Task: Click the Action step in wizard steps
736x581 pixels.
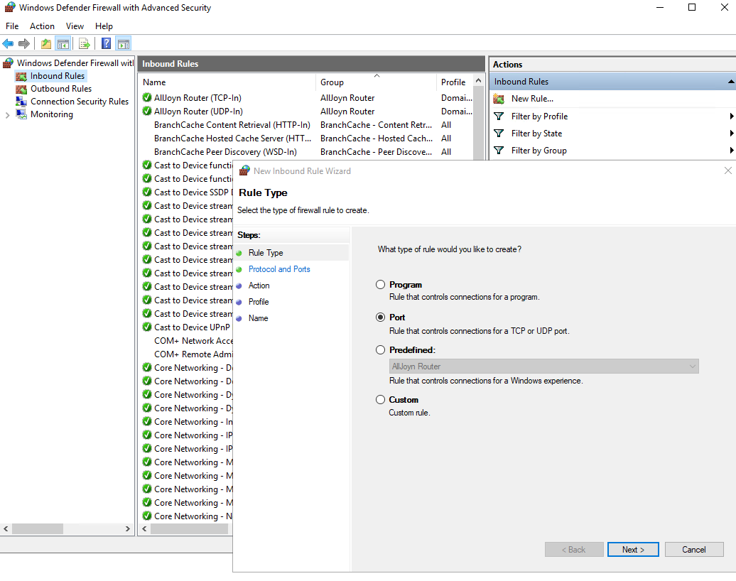Action: coord(259,286)
